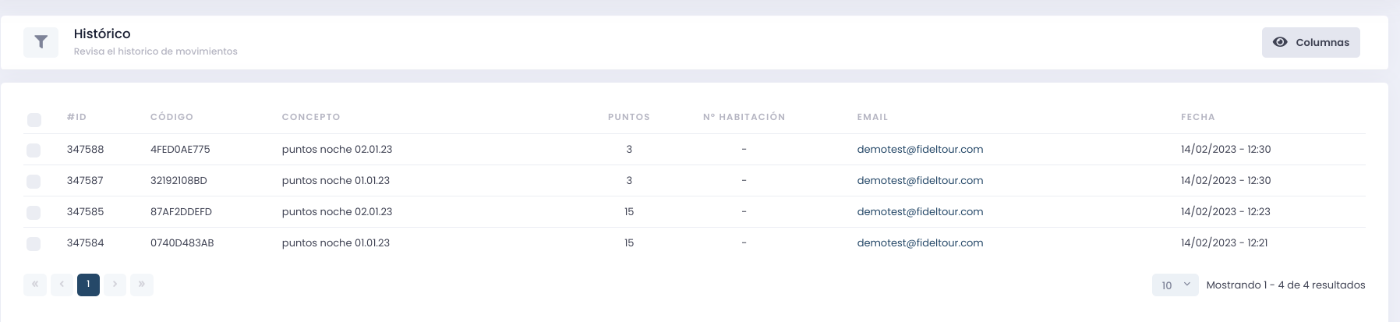Toggle the select-all header checkbox
This screenshot has height=322, width=1400.
pos(34,119)
